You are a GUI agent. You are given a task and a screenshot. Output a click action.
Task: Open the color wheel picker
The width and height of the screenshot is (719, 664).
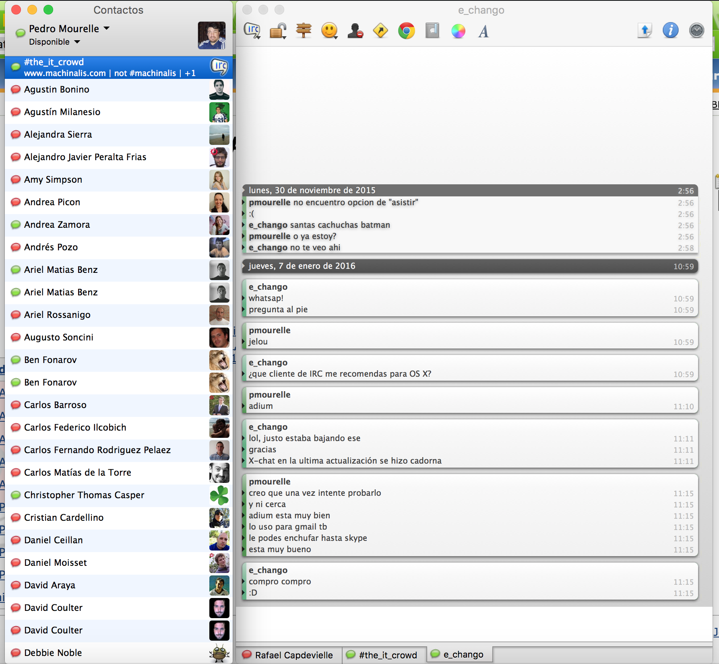point(458,31)
